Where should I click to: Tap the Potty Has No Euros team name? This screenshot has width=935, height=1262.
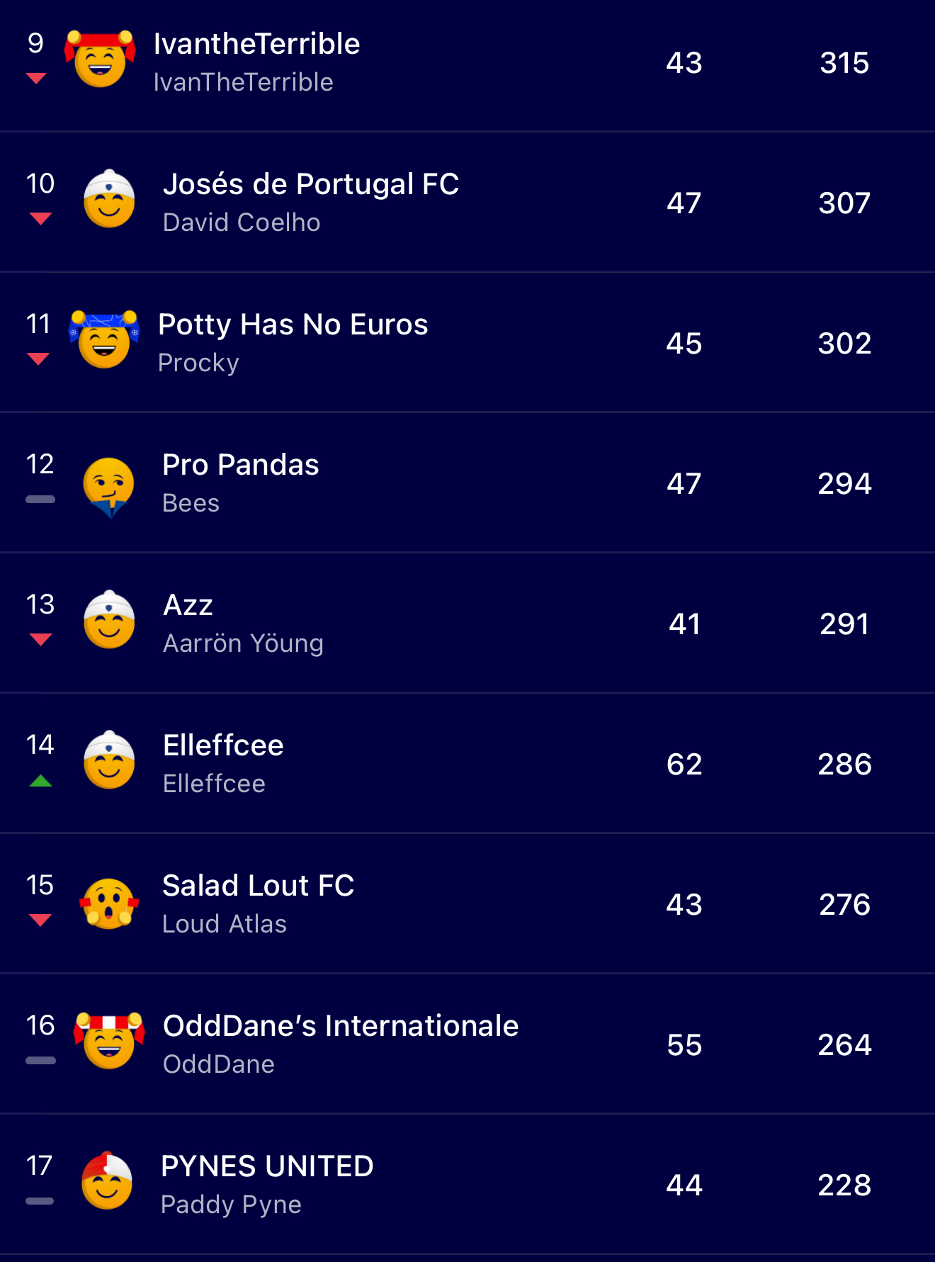pos(293,325)
